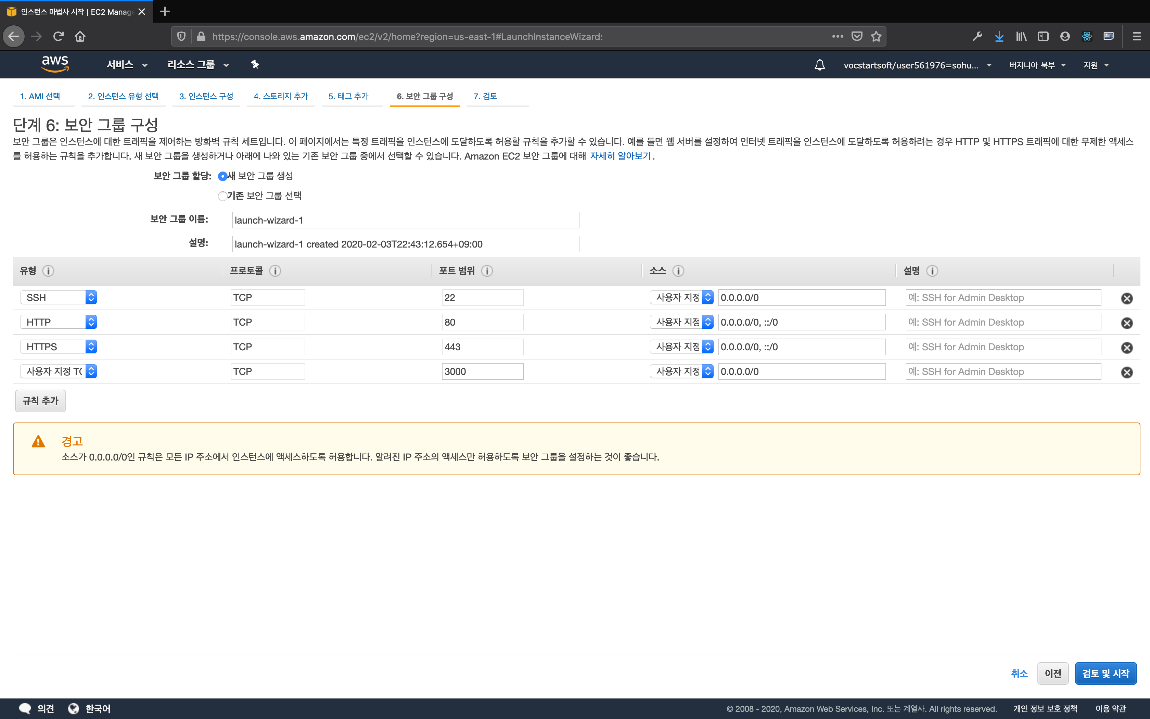Click the 규칙 추가 button
The width and height of the screenshot is (1150, 719).
40,401
